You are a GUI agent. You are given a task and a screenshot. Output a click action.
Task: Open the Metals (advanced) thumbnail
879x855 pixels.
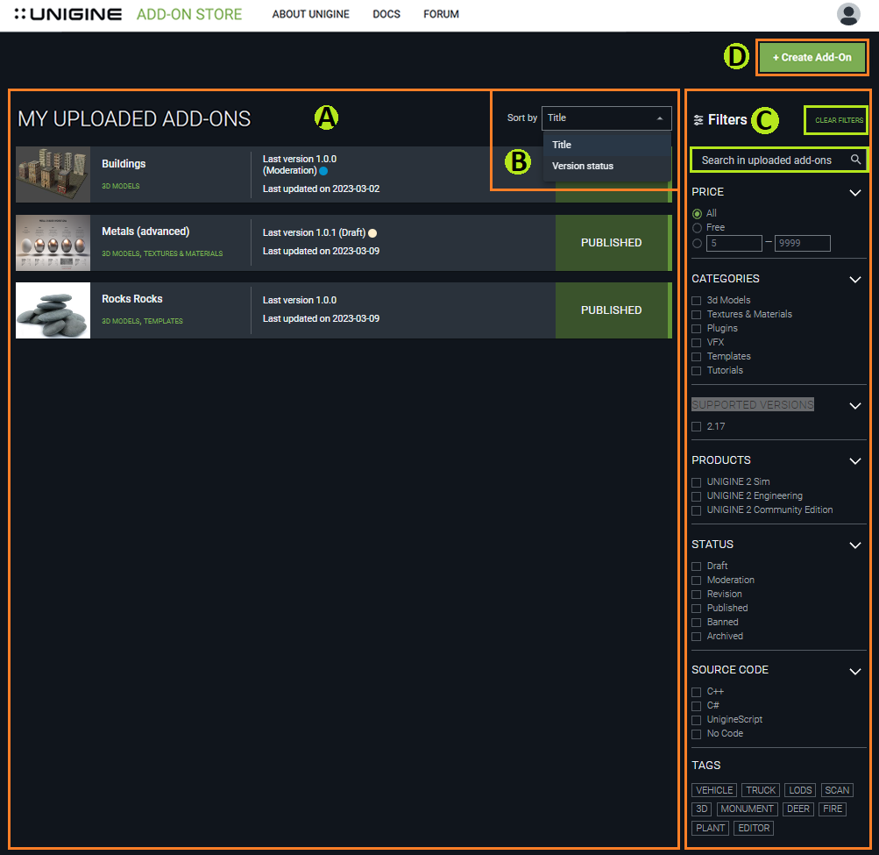[x=53, y=243]
